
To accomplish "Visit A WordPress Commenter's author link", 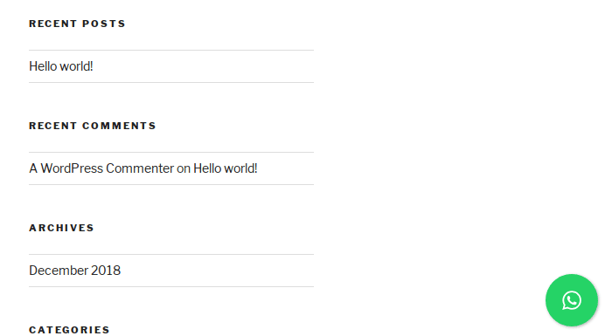I will (x=101, y=168).
